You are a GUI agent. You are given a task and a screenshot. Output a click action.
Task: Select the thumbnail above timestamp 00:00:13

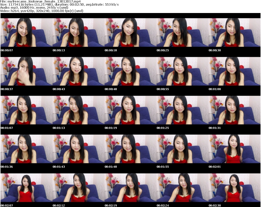79,32
